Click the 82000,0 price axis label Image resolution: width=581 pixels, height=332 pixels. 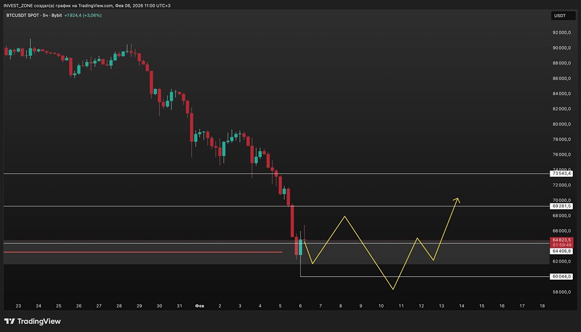click(x=562, y=109)
